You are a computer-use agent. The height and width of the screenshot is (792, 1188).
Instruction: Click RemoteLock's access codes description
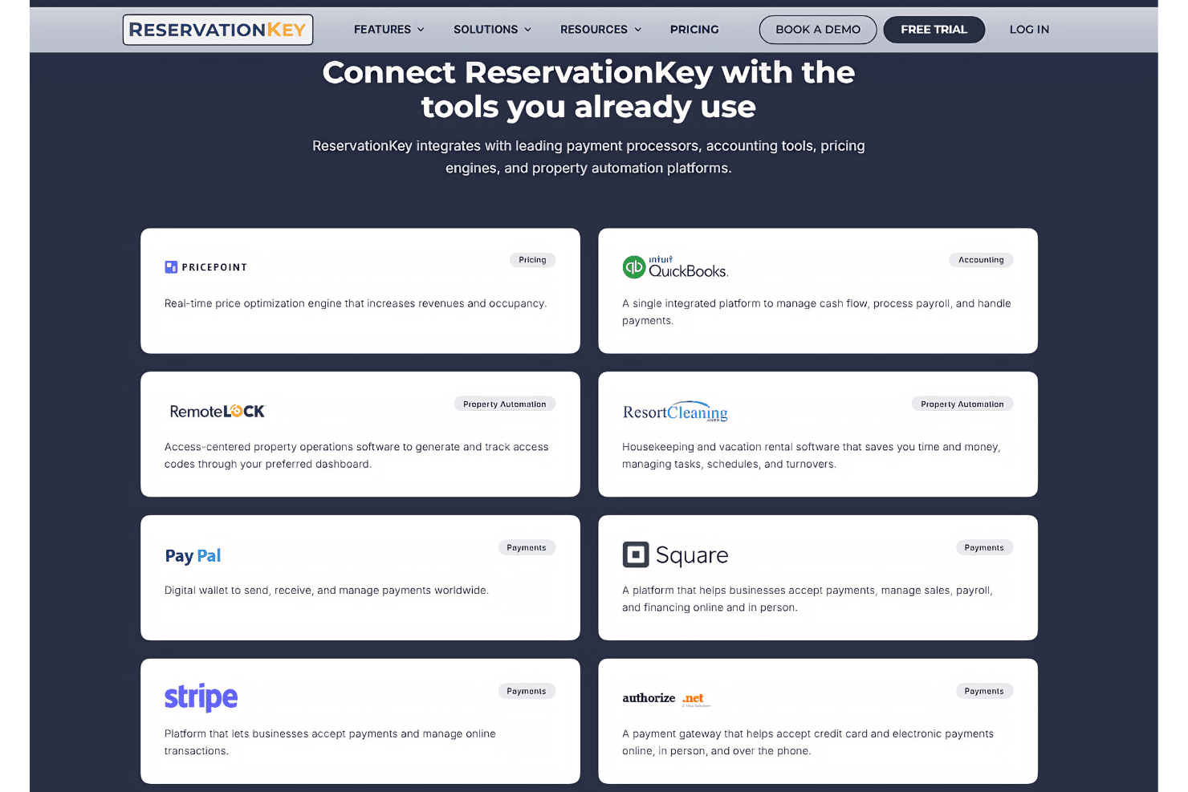click(356, 456)
